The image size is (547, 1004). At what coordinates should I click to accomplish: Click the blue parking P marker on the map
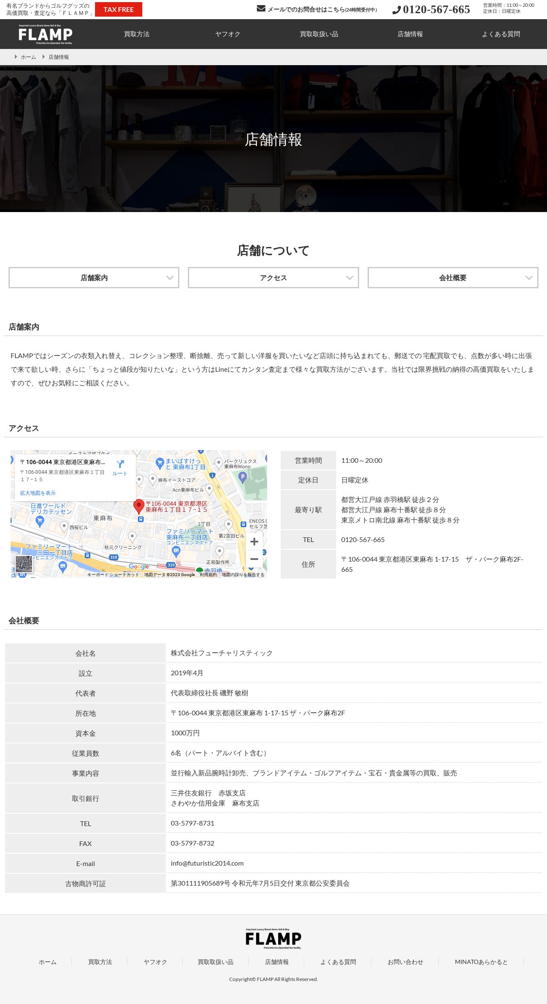point(242,477)
